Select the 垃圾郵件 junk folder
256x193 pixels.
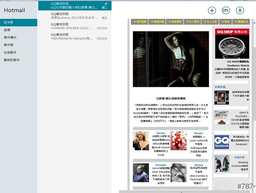click(x=11, y=52)
